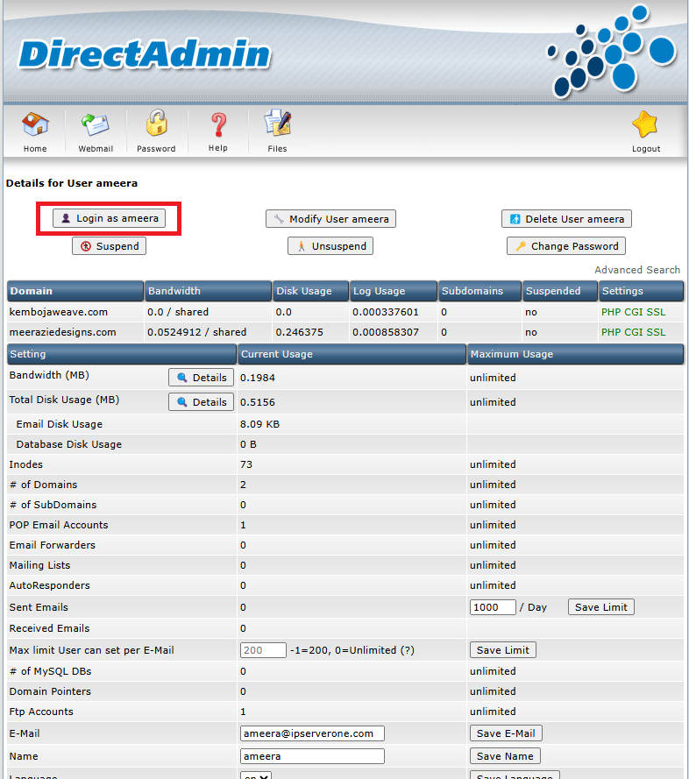Open Total Disk Usage Details
Image resolution: width=689 pixels, height=779 pixels.
click(x=201, y=402)
